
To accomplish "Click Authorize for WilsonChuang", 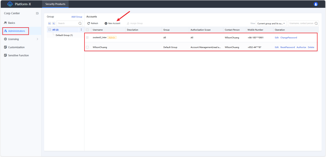I will [x=301, y=47].
